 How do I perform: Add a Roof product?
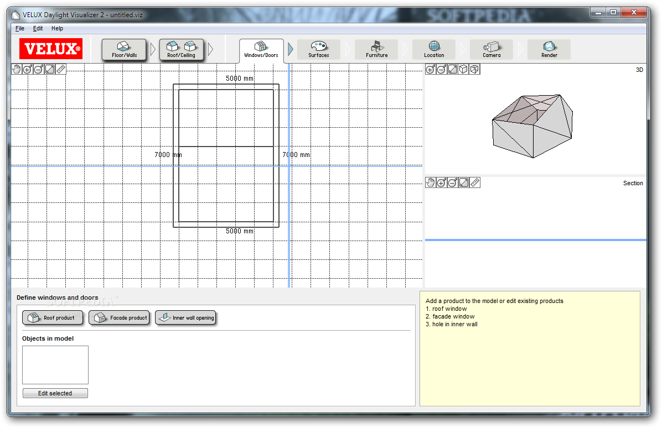coord(53,317)
